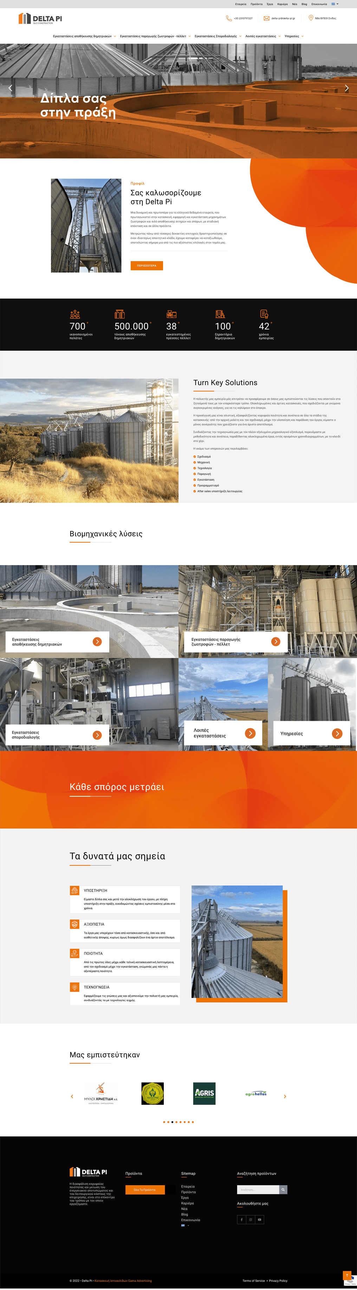
Task: Click the orange scroll-to-top arrow button
Action: click(x=346, y=1275)
